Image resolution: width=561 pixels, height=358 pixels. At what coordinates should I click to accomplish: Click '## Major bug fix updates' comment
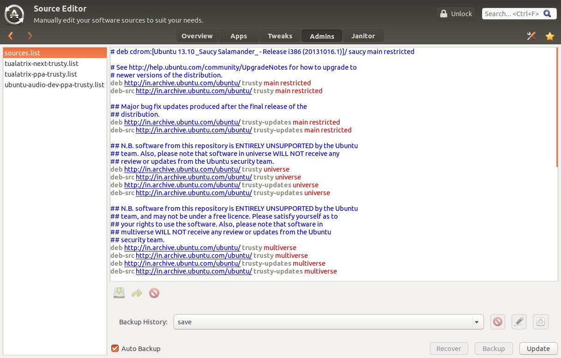point(209,107)
